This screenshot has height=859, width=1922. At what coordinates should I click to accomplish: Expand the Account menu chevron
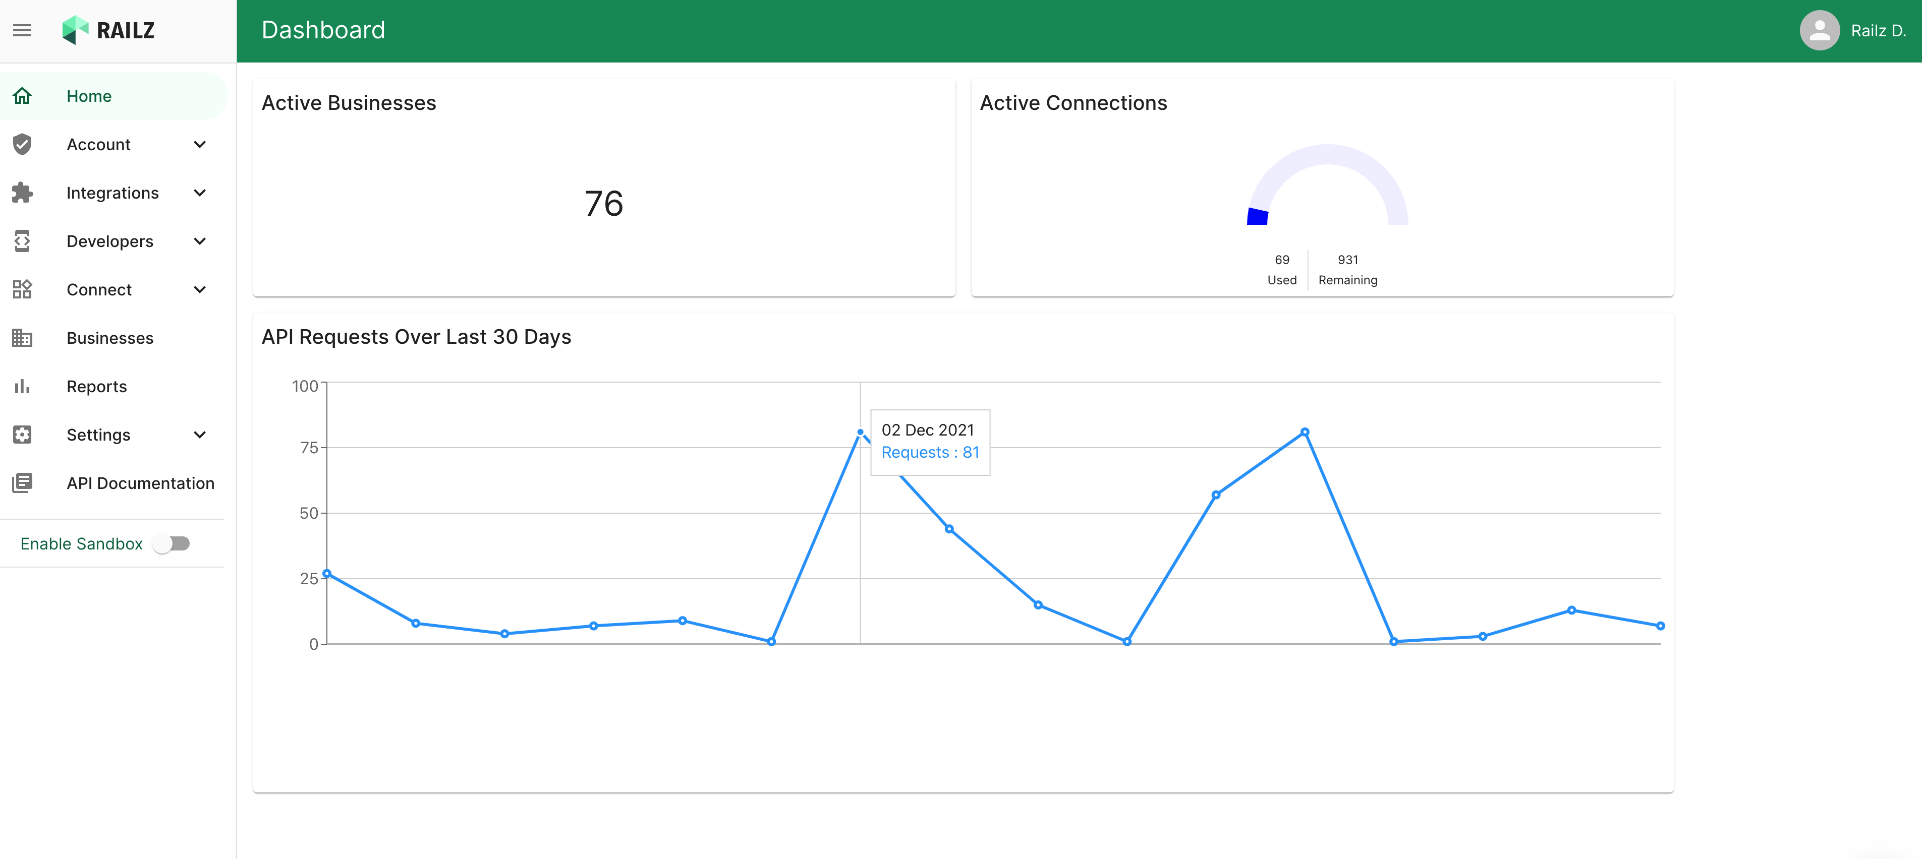tap(200, 145)
